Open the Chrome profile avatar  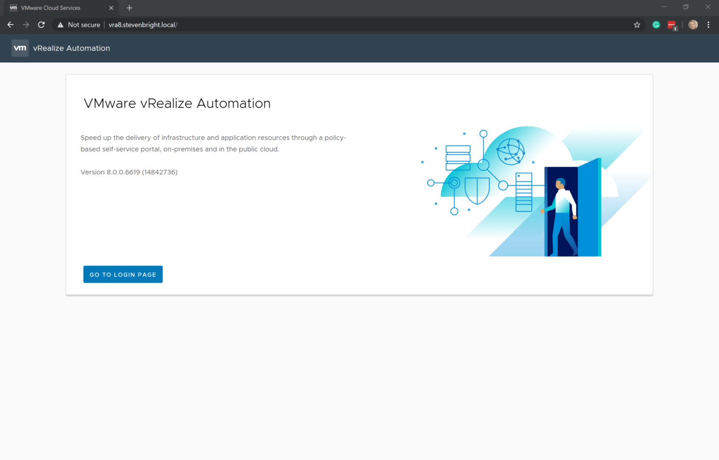pos(693,25)
